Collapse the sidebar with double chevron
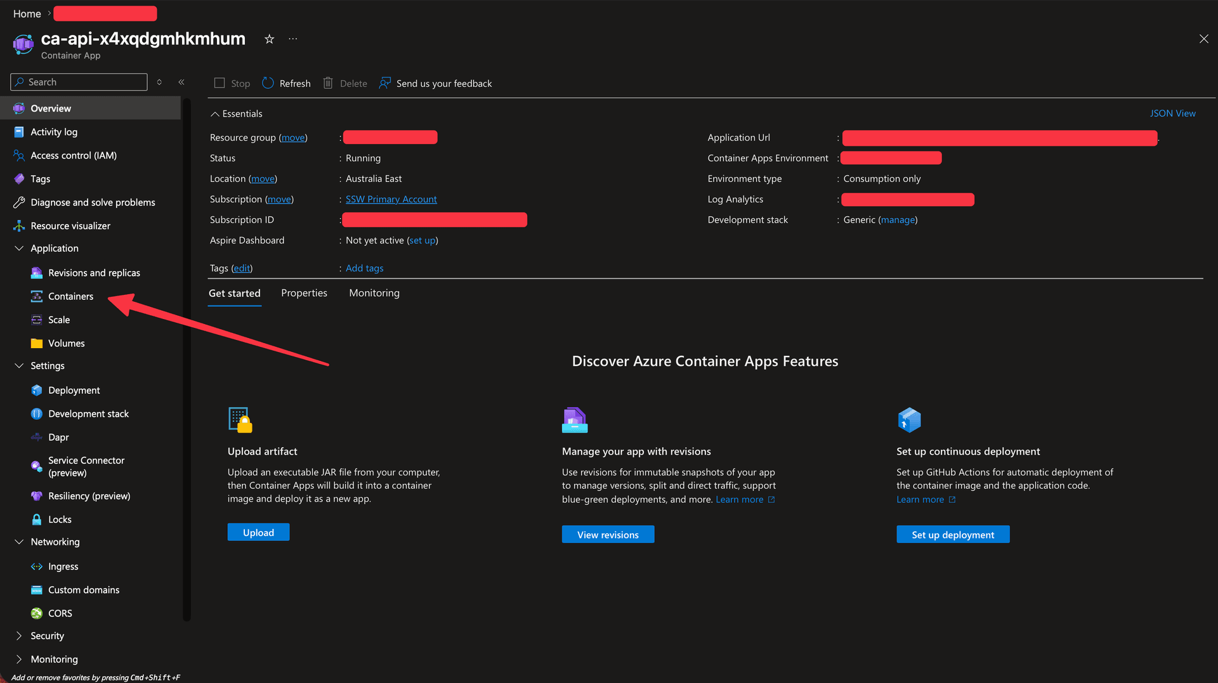The image size is (1218, 683). coord(181,82)
